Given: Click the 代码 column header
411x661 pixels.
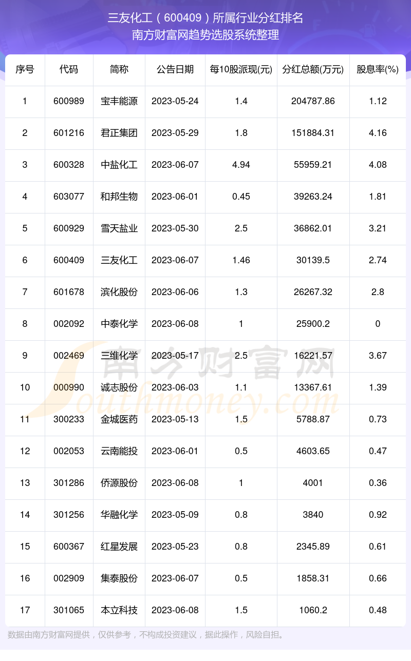Looking at the screenshot, I should pyautogui.click(x=69, y=69).
